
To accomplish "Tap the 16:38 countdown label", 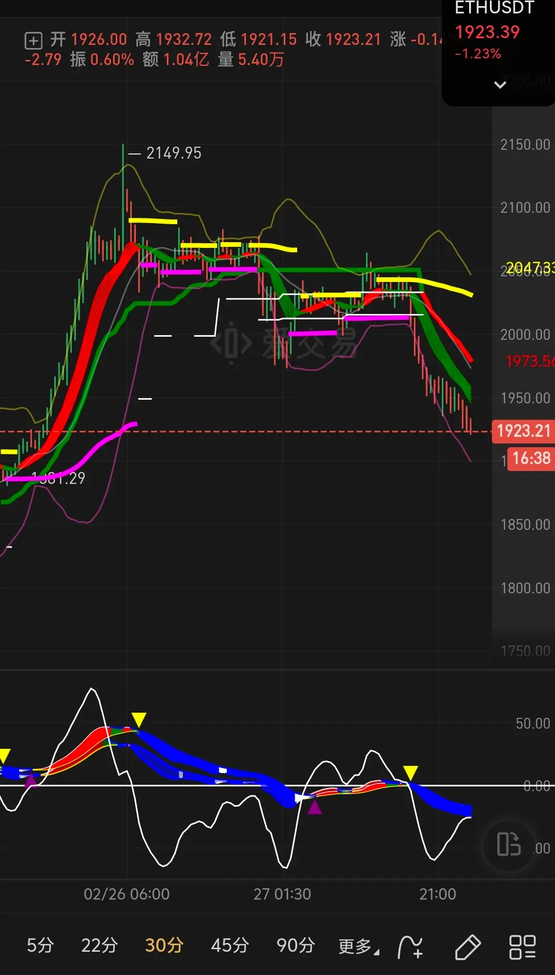I will [531, 459].
